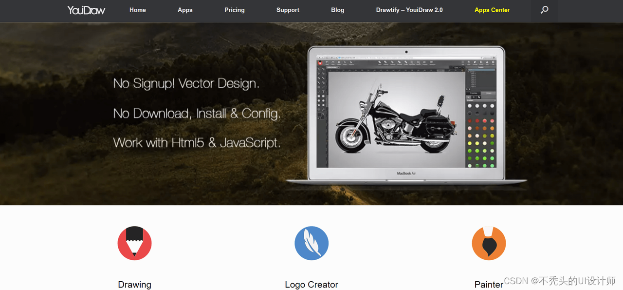Open the Drawing app link
Screen dimensions: 623x290
click(x=134, y=285)
